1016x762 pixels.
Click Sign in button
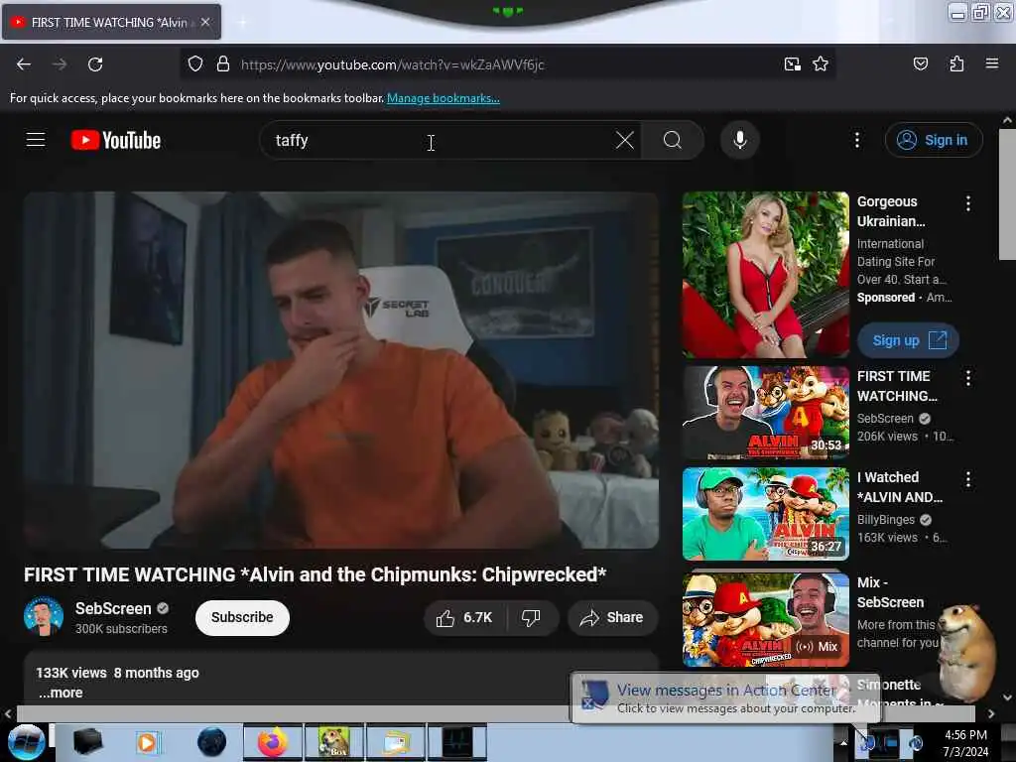934,140
